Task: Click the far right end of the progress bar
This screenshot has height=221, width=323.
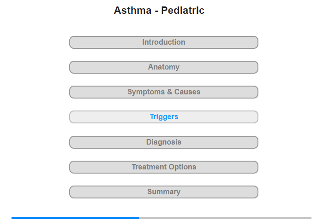Action: point(310,218)
